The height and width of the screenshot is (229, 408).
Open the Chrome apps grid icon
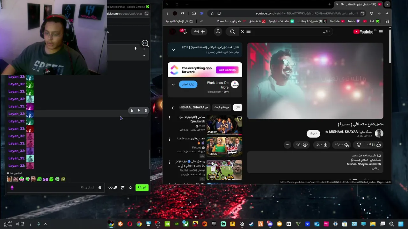click(387, 21)
